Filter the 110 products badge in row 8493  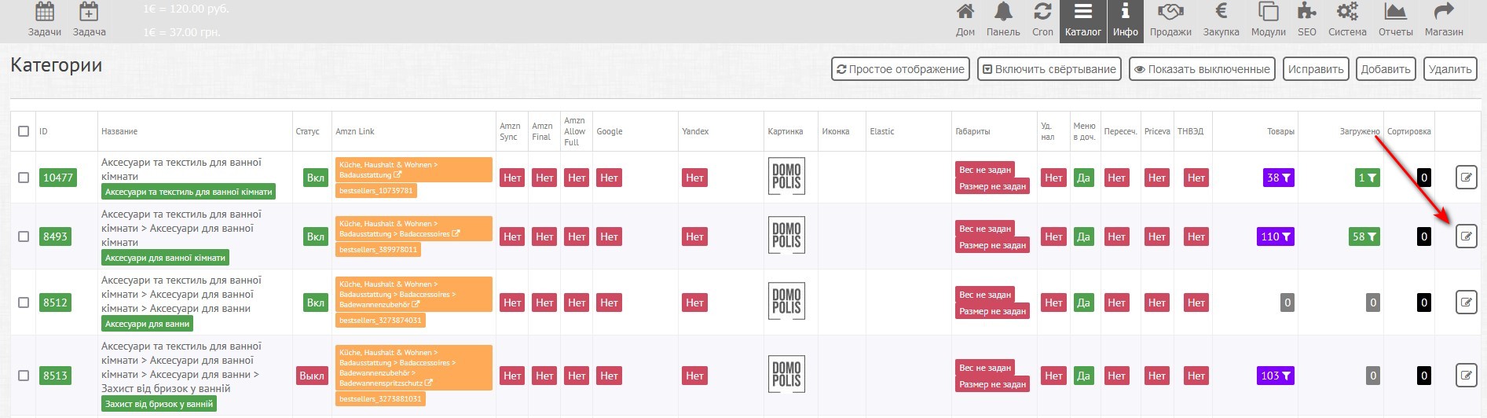coord(1276,236)
